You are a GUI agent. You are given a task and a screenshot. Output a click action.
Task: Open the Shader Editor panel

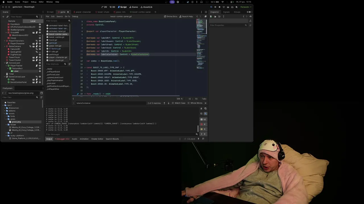pos(97,139)
